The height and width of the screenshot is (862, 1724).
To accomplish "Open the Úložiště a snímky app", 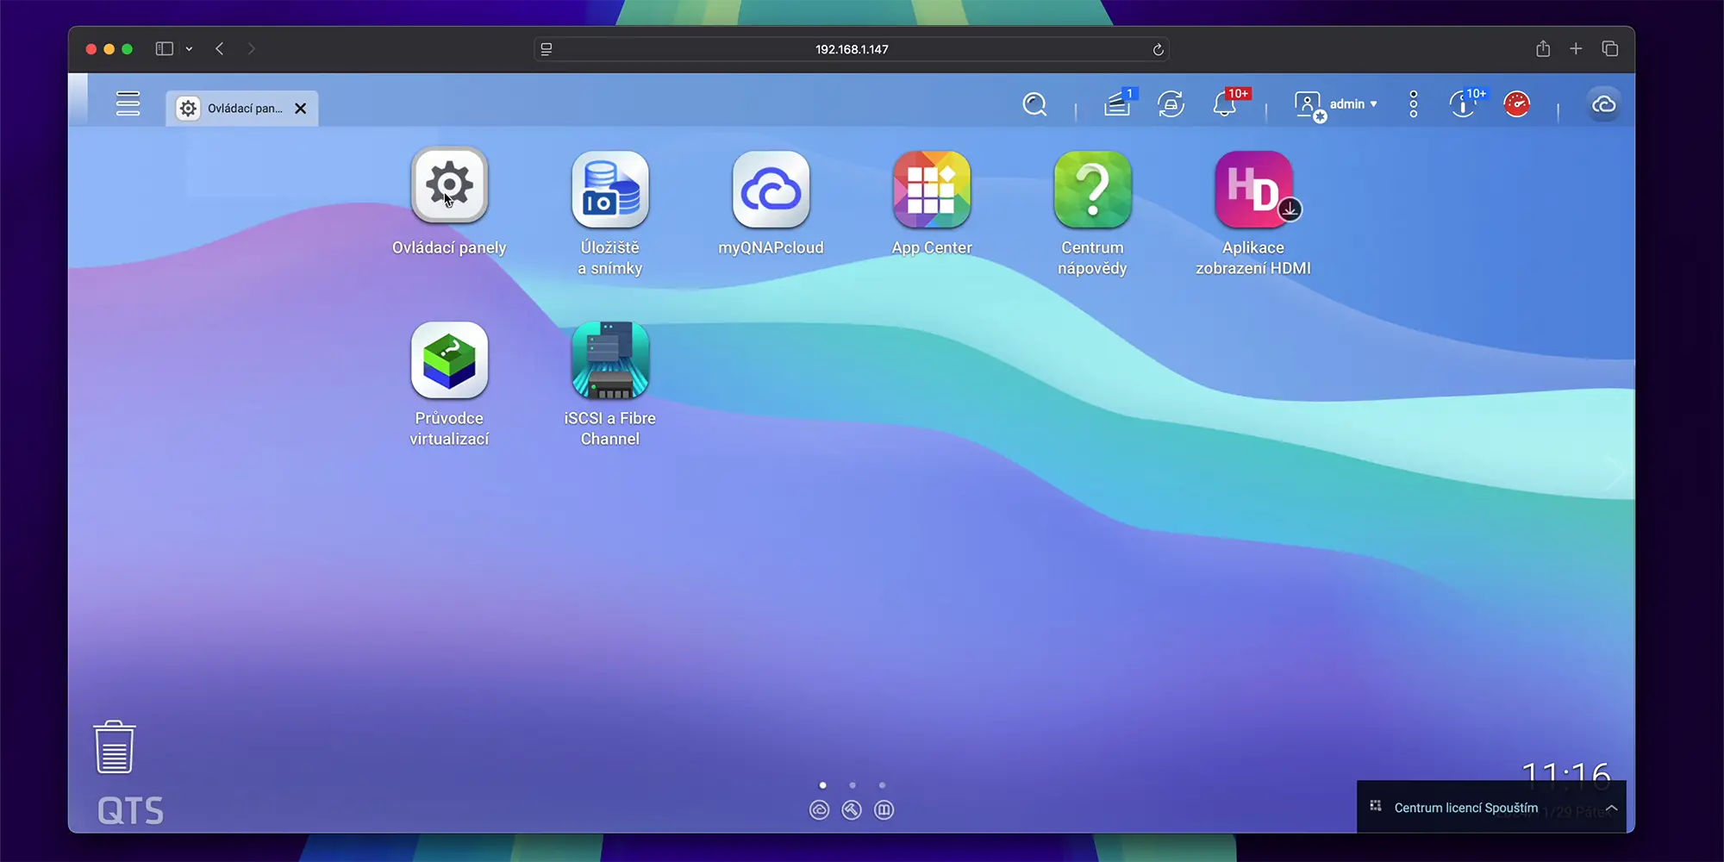I will (609, 190).
